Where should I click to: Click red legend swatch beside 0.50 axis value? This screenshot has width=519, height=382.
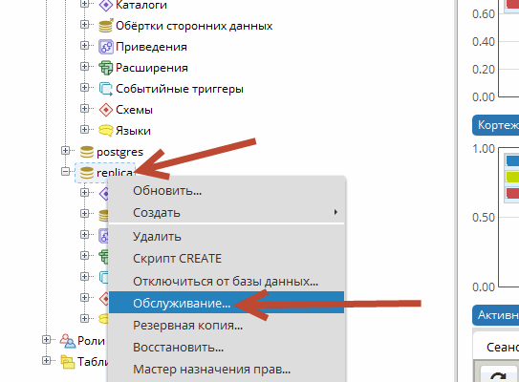(x=512, y=193)
